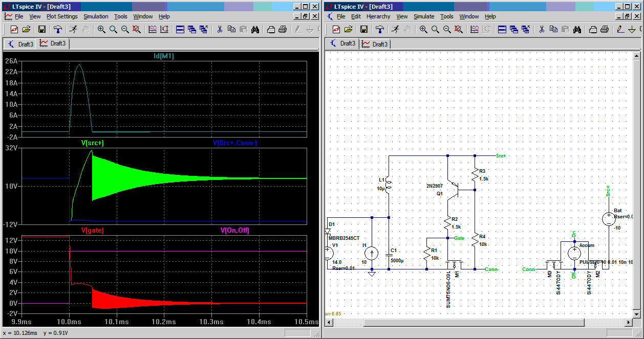The width and height of the screenshot is (644, 339).
Task: Click Zoom to Fit icon in waveform window
Action: pyautogui.click(x=136, y=29)
